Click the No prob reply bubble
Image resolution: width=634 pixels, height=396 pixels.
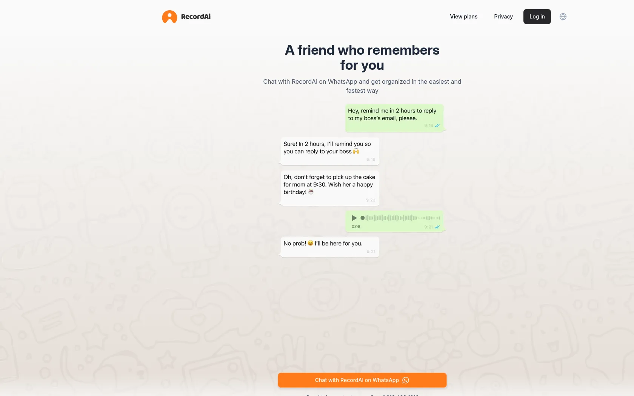tap(330, 247)
